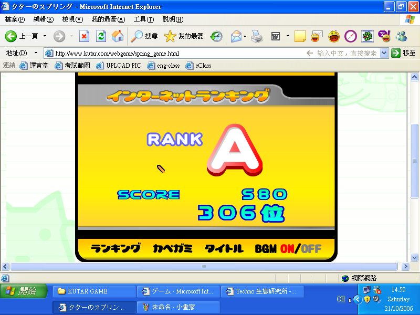Open Back button history dropdown arrow
The height and width of the screenshot is (315, 420).
click(x=45, y=36)
